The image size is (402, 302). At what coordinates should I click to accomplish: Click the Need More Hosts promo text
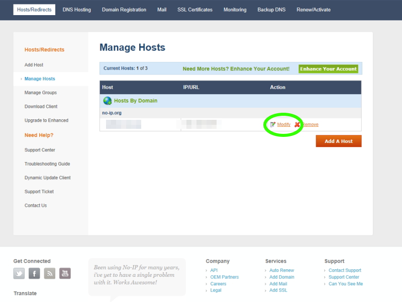point(236,69)
